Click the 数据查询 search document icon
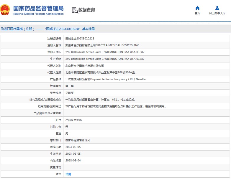 click(x=75, y=10)
